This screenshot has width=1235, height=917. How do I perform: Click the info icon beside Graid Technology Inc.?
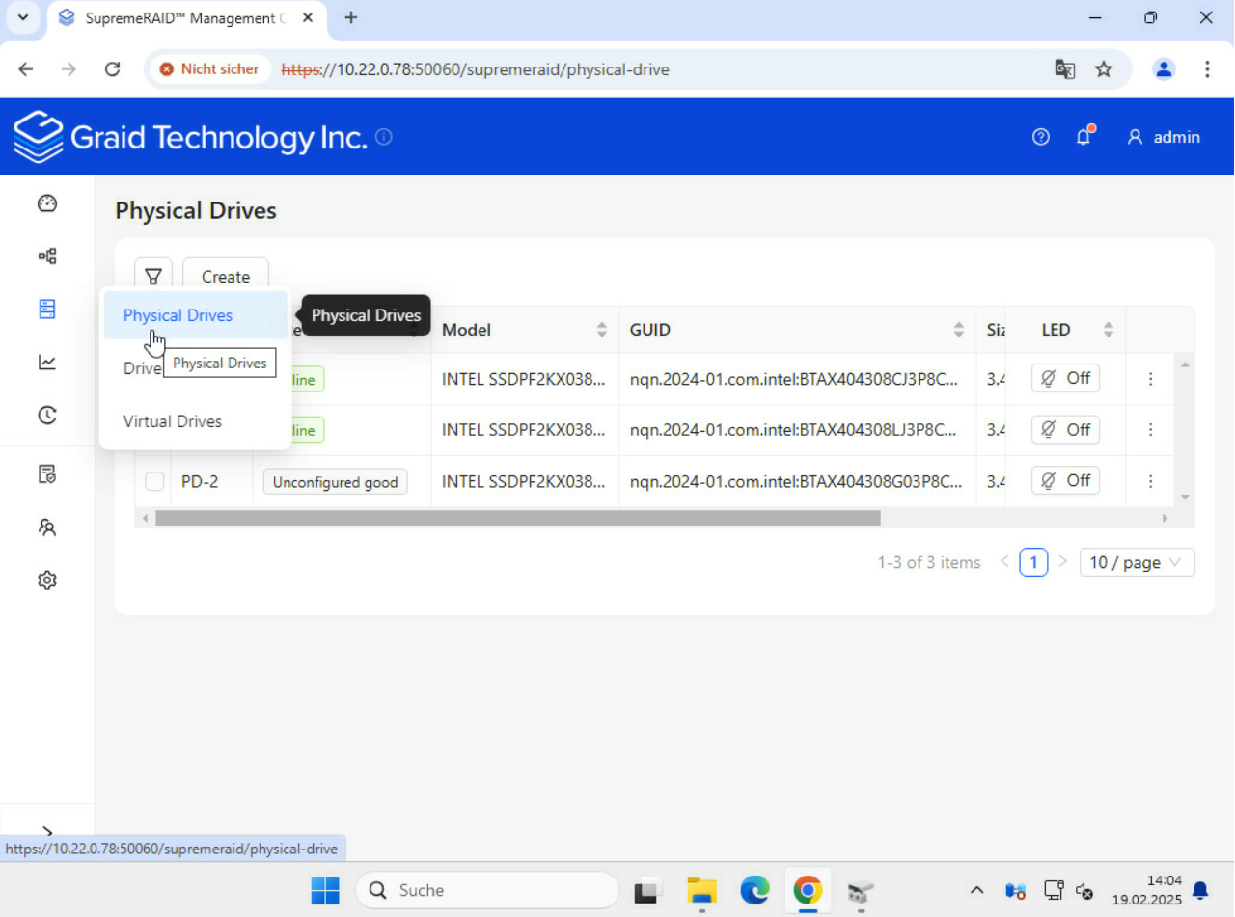pyautogui.click(x=384, y=137)
